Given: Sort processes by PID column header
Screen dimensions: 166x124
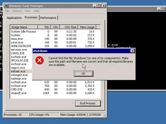Looking at the screenshot, I should pyautogui.click(x=44, y=27).
